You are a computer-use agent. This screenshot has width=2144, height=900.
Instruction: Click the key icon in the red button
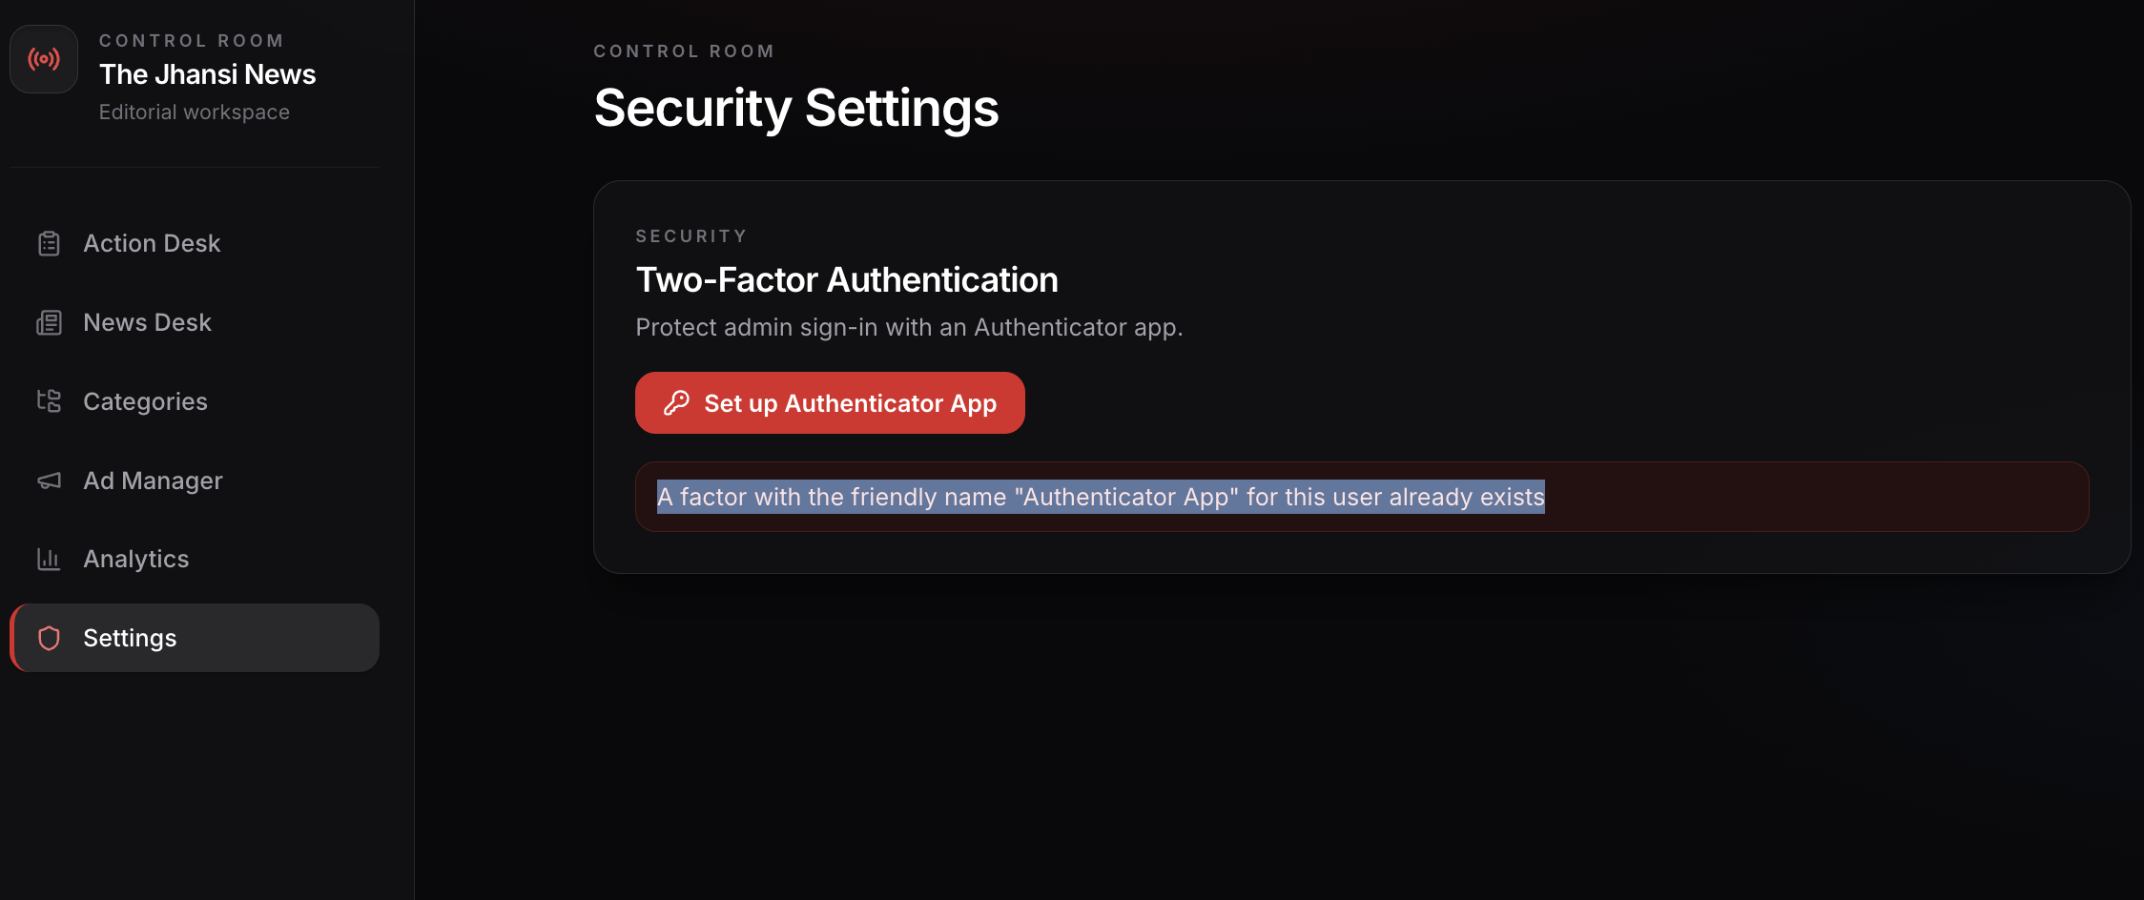(x=676, y=403)
